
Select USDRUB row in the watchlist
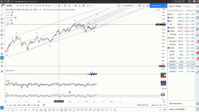pos(181,31)
